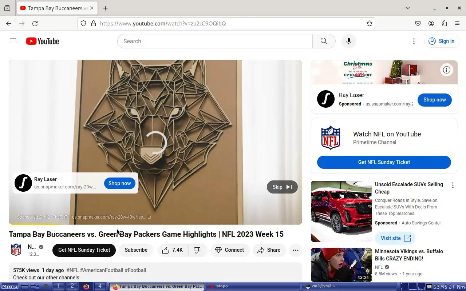Bookmark this page with star icon

click(370, 23)
